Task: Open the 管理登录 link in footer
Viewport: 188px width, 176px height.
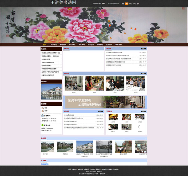Action: [102, 173]
